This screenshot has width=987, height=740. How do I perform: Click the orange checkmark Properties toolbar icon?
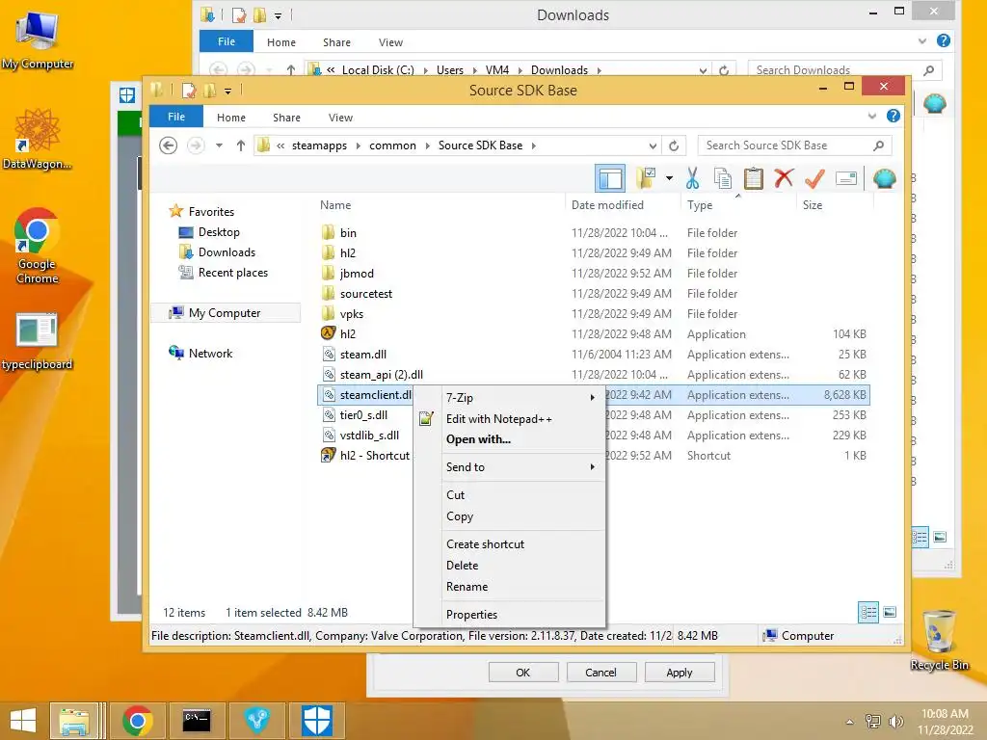coord(814,178)
